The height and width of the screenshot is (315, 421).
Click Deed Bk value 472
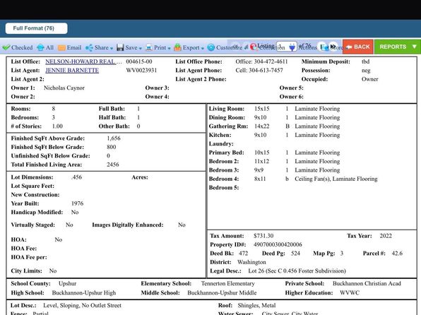pos(244,254)
